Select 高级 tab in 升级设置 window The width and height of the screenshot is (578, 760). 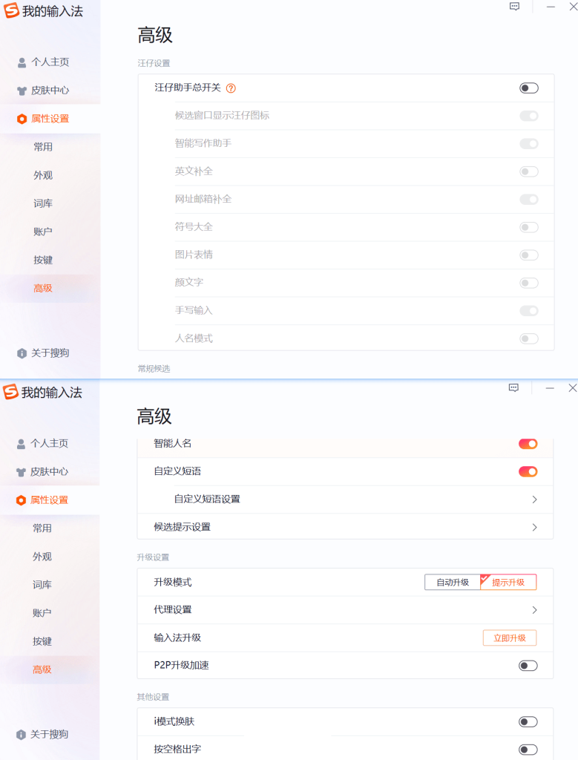42,670
